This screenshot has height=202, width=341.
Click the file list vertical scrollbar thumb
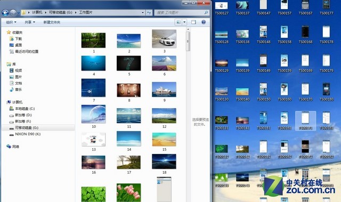188,42
